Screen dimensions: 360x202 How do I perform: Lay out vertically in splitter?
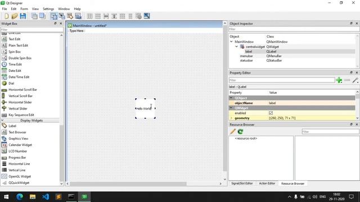click(x=114, y=16)
